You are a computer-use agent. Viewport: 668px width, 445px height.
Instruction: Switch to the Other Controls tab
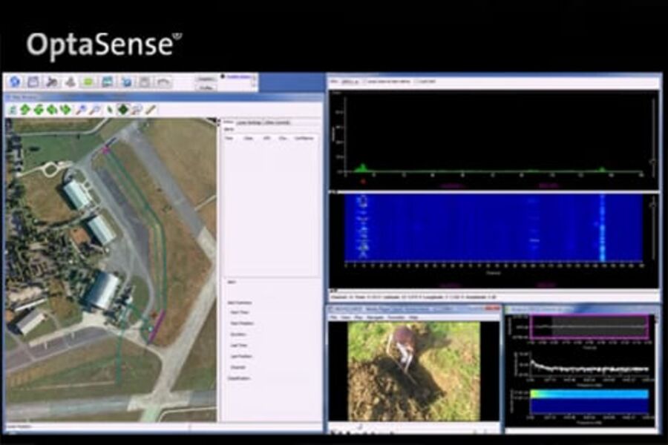pos(276,122)
